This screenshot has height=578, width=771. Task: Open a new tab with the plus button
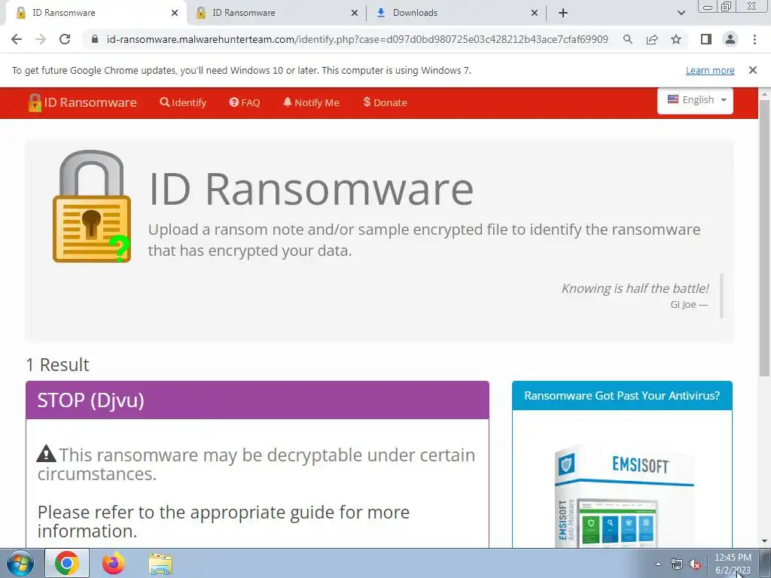(x=563, y=13)
